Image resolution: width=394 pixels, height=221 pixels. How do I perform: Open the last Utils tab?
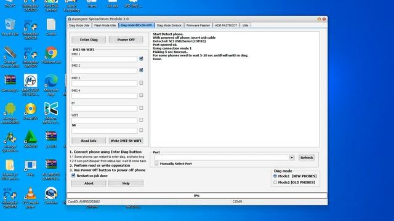245,25
